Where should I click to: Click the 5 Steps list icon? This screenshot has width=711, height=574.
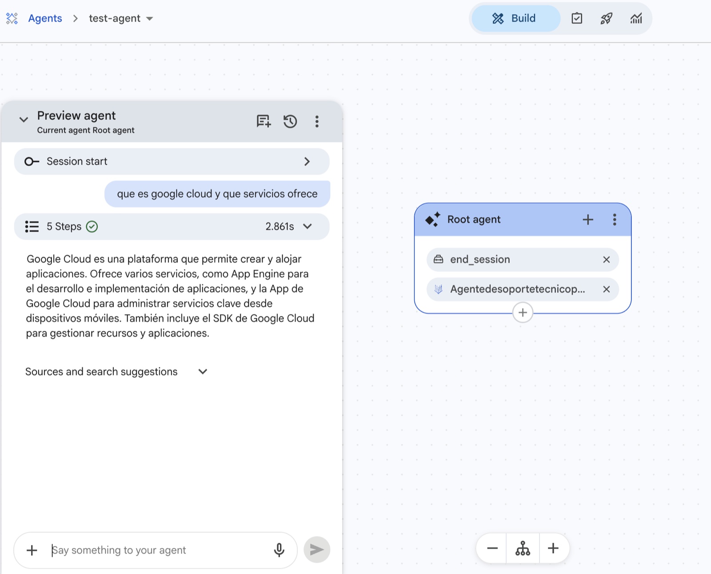pyautogui.click(x=32, y=227)
